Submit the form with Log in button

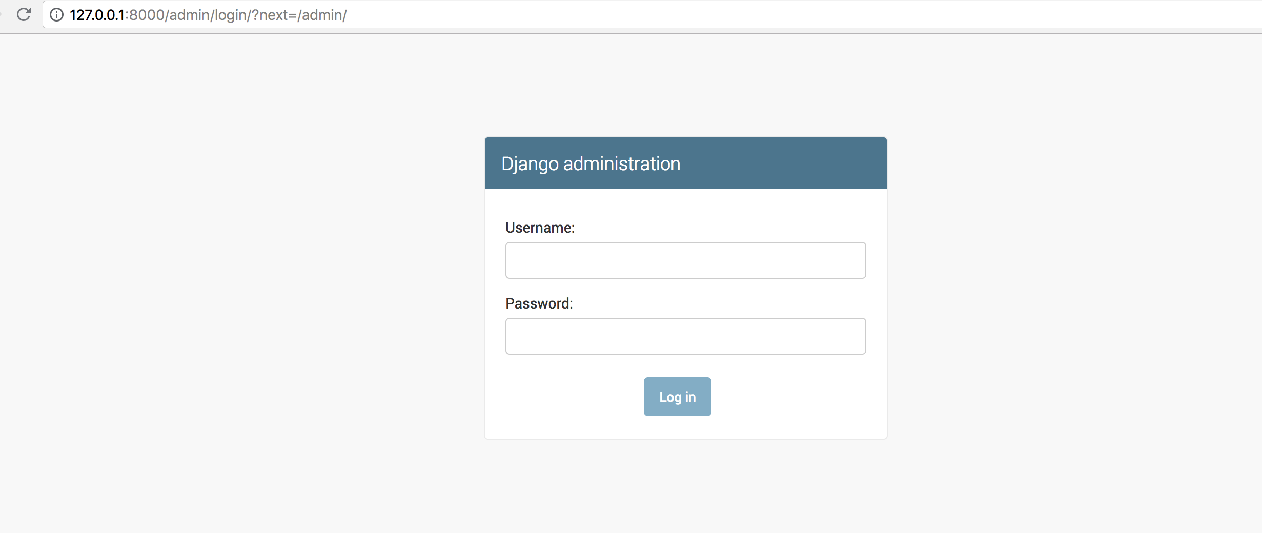(677, 397)
